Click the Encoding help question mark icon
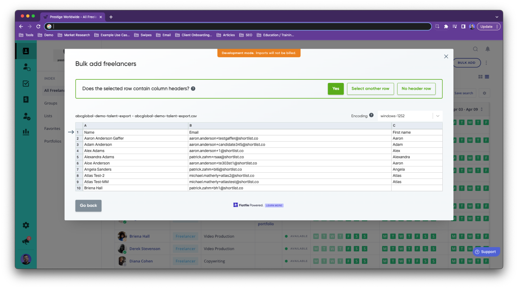 point(371,115)
